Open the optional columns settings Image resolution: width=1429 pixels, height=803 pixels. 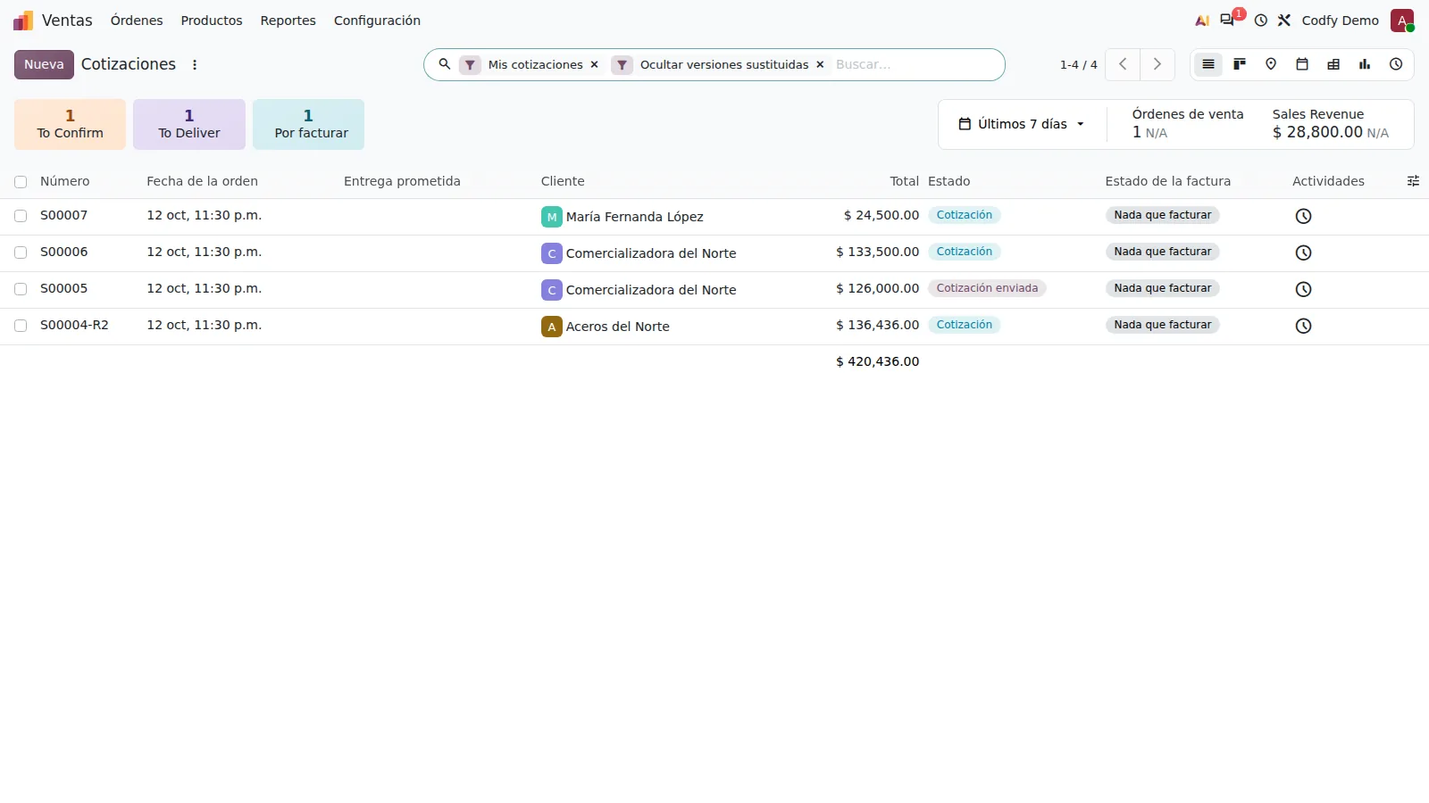pyautogui.click(x=1413, y=181)
